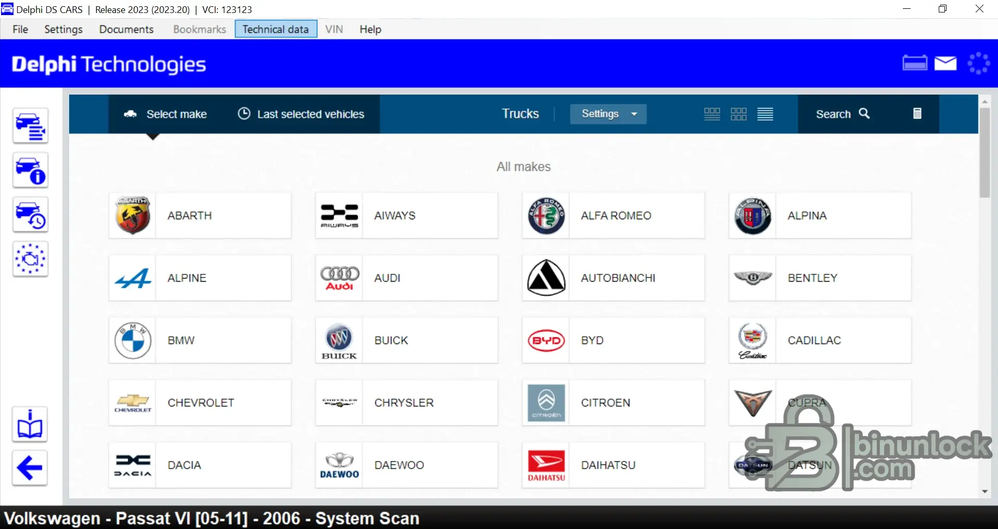Open the calculator icon beside Search
The image size is (998, 529).
917,114
